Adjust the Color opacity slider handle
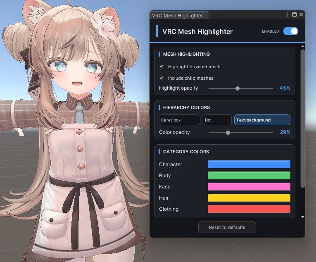Image resolution: width=316 pixels, height=262 pixels. coord(228,133)
